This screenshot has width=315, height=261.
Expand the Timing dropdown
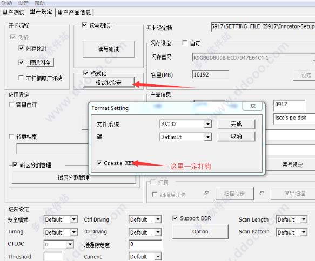click(74, 232)
